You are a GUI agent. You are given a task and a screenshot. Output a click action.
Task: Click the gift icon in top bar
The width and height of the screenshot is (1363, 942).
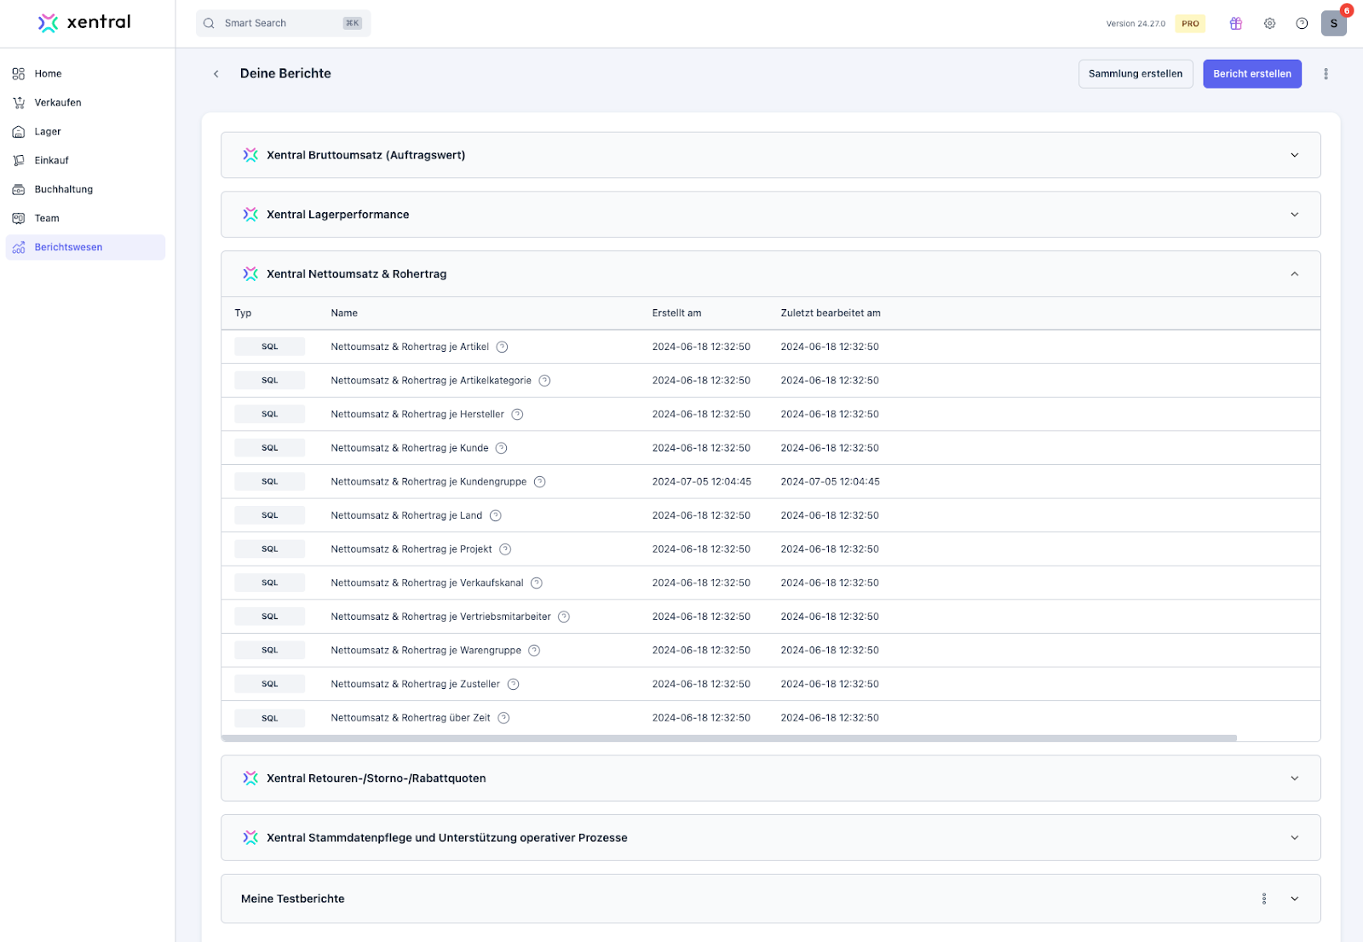click(x=1235, y=24)
